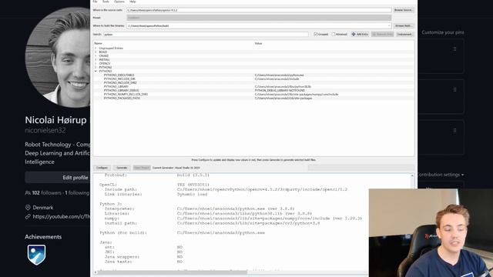Click the site-packages path value
Screen dimensions: 493x277
[283, 98]
